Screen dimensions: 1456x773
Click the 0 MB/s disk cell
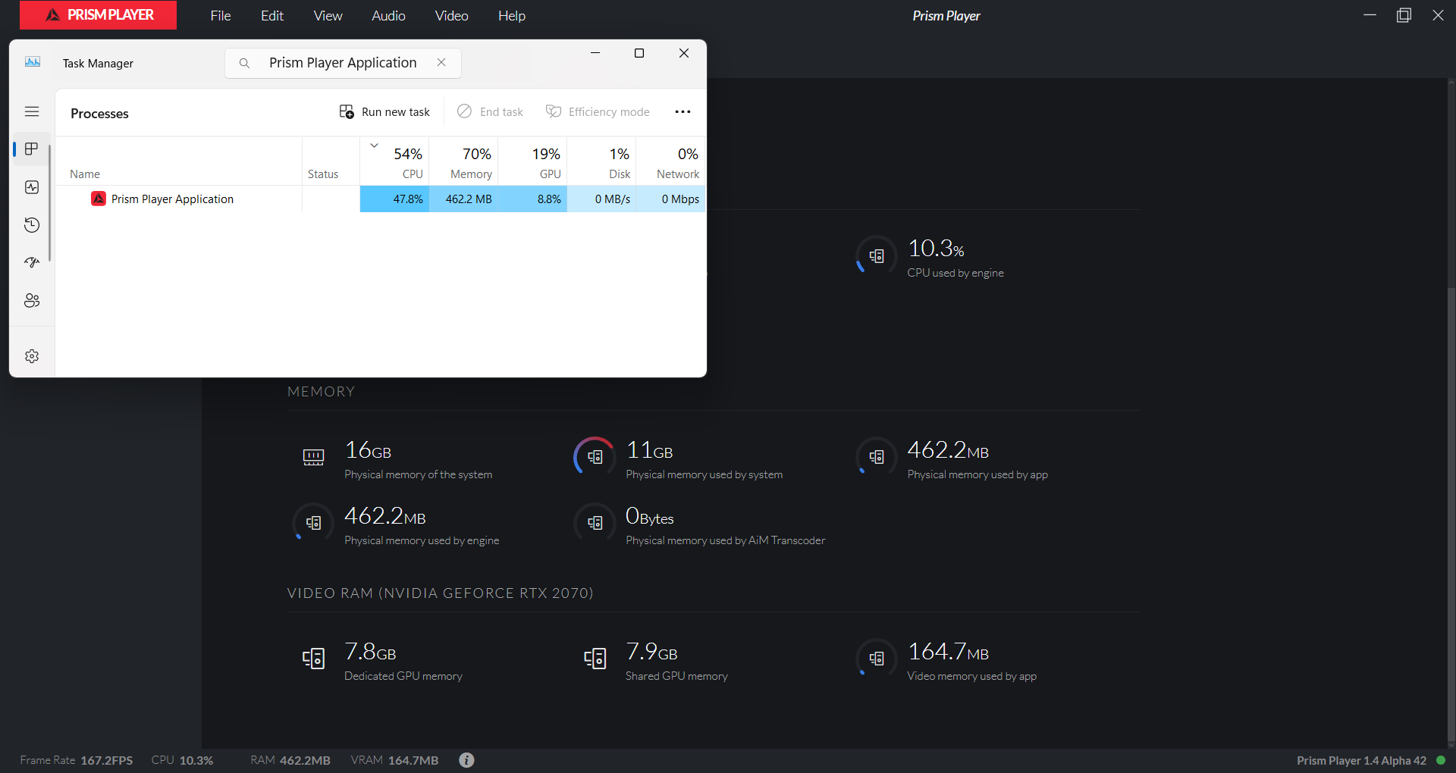coord(601,199)
